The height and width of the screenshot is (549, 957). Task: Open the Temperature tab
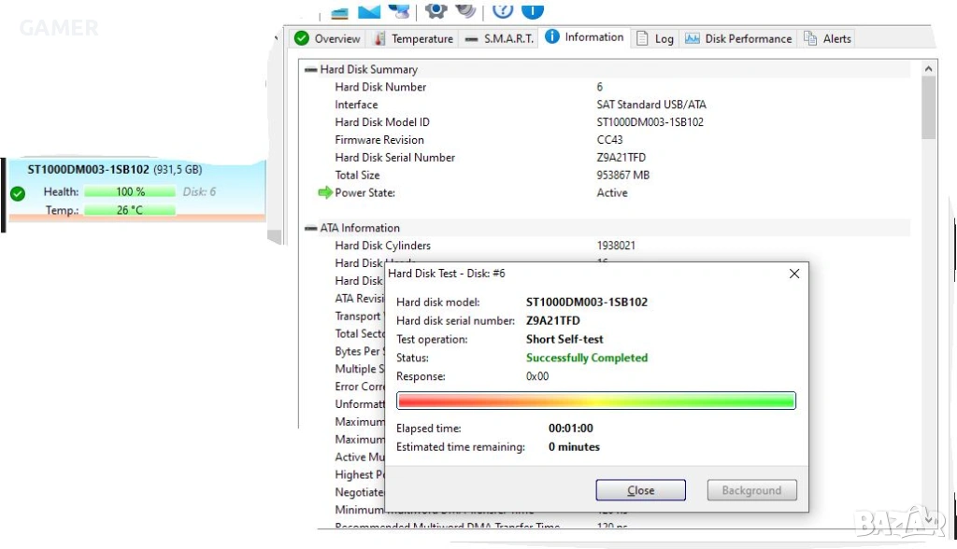[414, 38]
